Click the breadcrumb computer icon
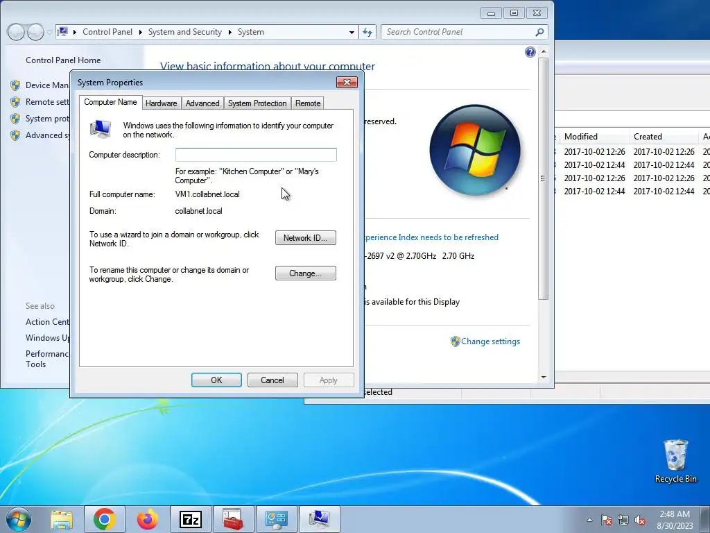710x533 pixels. pos(63,32)
